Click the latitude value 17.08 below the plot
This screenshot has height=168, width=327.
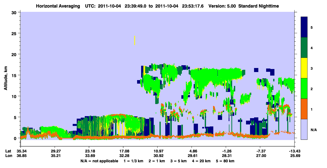pos(123,151)
